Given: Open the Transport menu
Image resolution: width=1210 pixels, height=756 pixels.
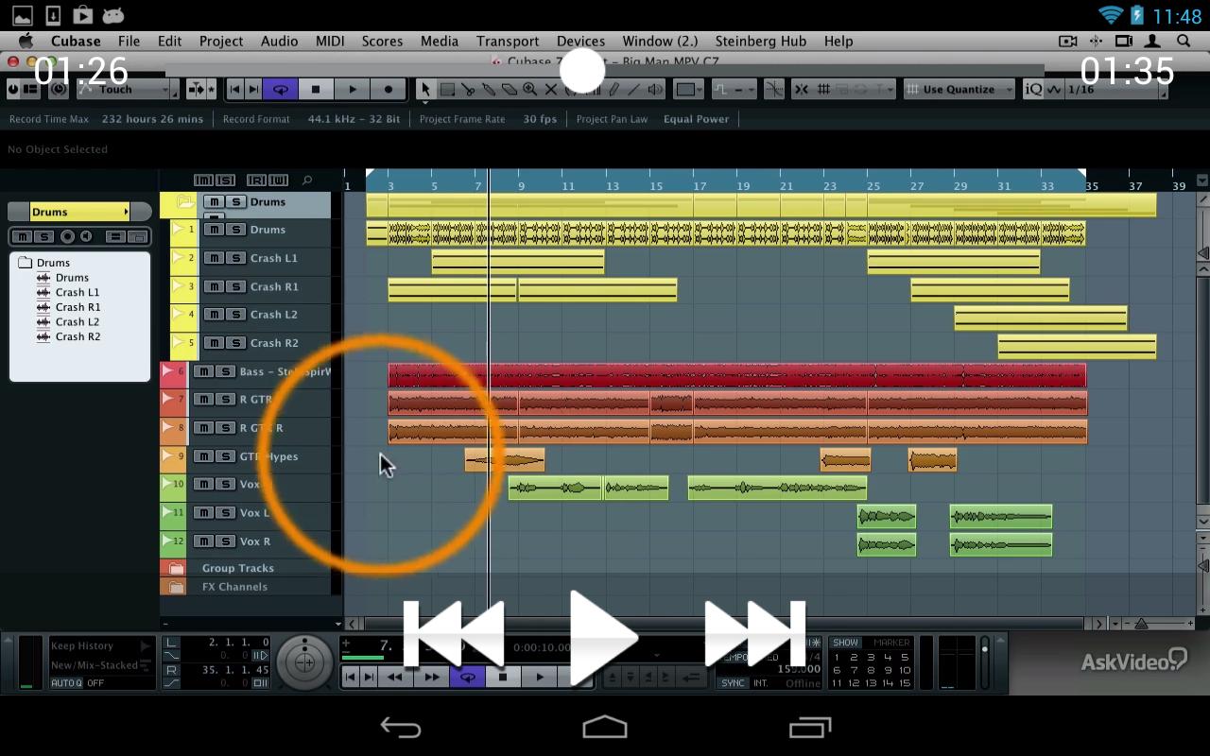Looking at the screenshot, I should [508, 41].
